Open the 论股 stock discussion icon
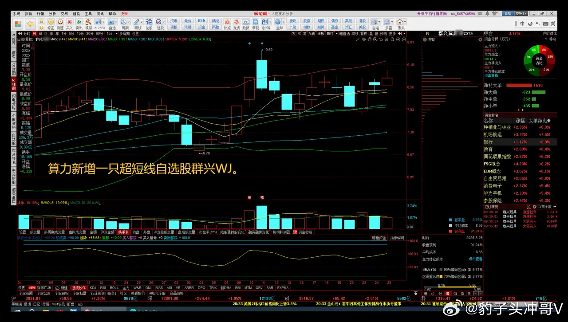Image resolution: width=568 pixels, height=322 pixels. point(149,24)
